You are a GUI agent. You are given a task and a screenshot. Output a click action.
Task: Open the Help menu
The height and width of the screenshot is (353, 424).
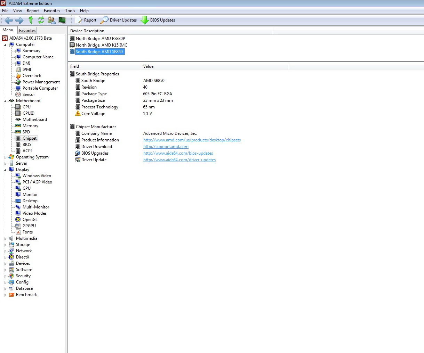pyautogui.click(x=84, y=11)
